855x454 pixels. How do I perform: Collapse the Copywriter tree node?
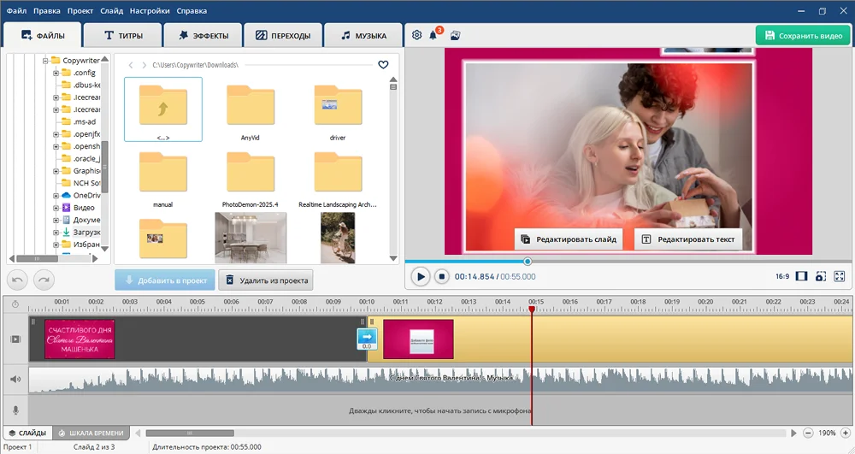[45, 61]
